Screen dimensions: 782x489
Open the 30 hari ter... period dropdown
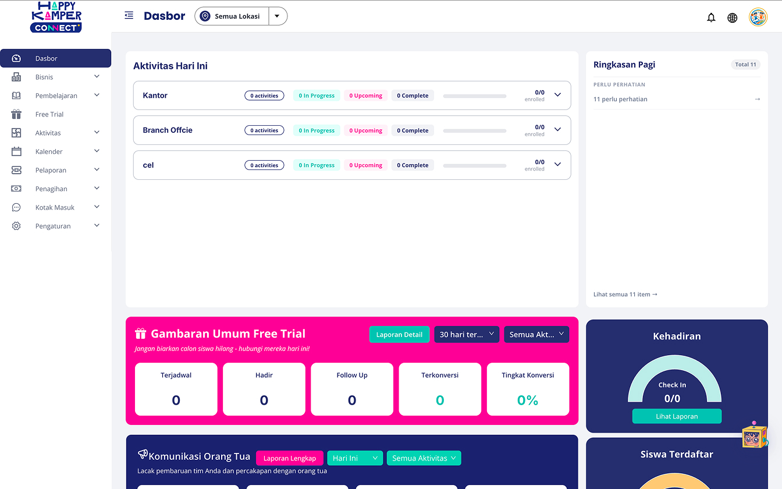467,334
